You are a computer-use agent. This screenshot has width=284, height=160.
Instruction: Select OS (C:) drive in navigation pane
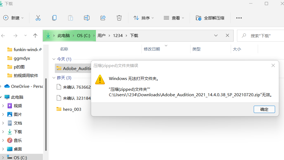pos(17,157)
